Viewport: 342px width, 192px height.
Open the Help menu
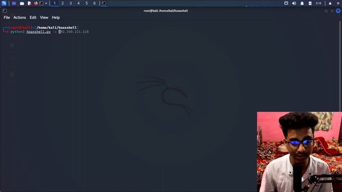click(56, 18)
